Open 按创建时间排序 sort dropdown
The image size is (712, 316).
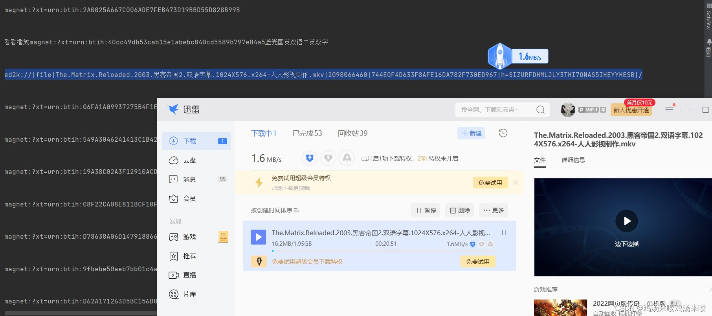[x=275, y=210]
